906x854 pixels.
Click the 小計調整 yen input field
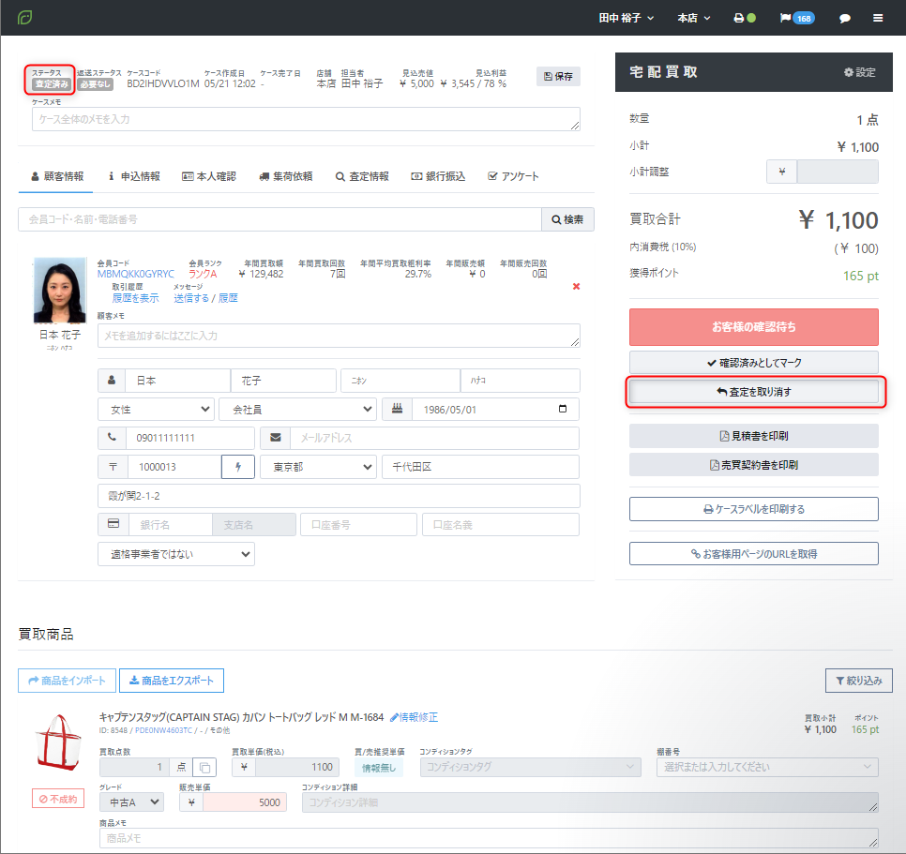tap(838, 172)
